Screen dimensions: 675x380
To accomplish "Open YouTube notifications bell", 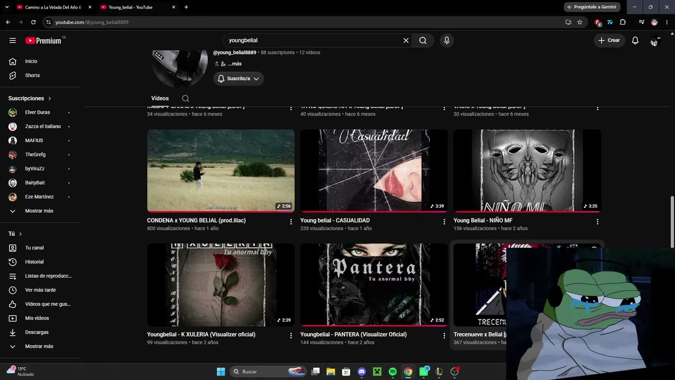I will pos(635,41).
